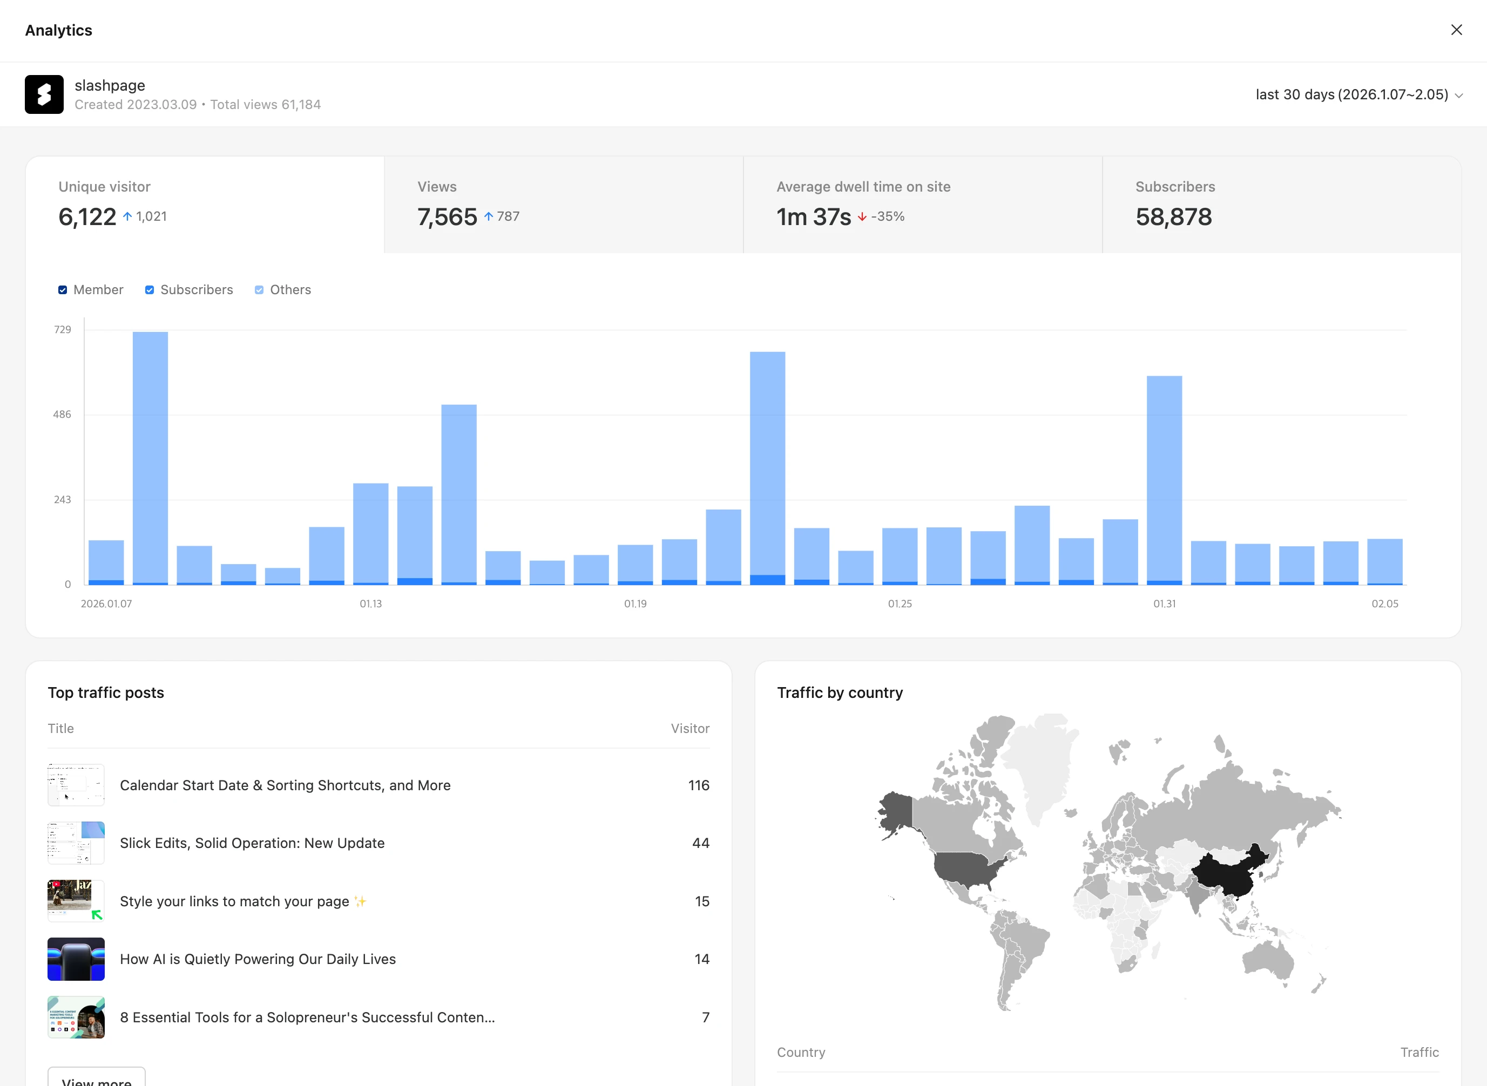
Task: Toggle the Member checkbox in chart legend
Action: [63, 290]
